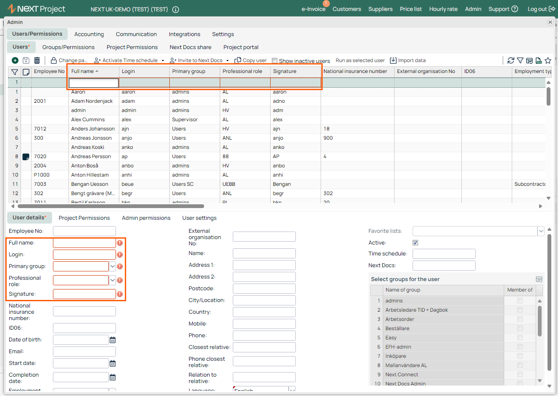Screen dimensions: 558x396
Task: Click Import data icon button
Action: [x=408, y=60]
